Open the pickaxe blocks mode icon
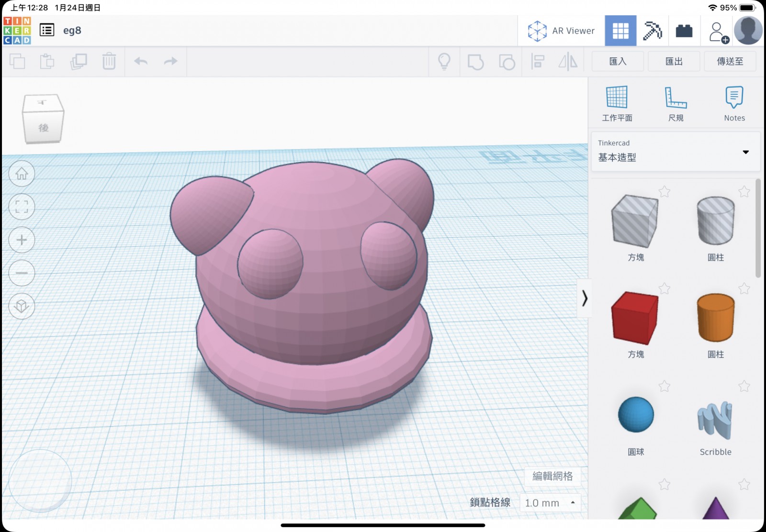 pos(652,31)
